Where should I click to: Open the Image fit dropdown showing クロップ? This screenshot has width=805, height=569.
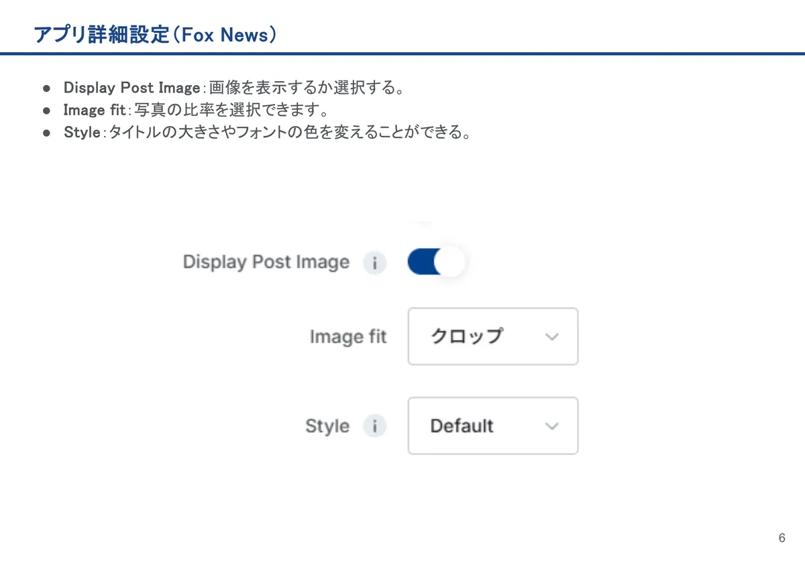pyautogui.click(x=493, y=336)
